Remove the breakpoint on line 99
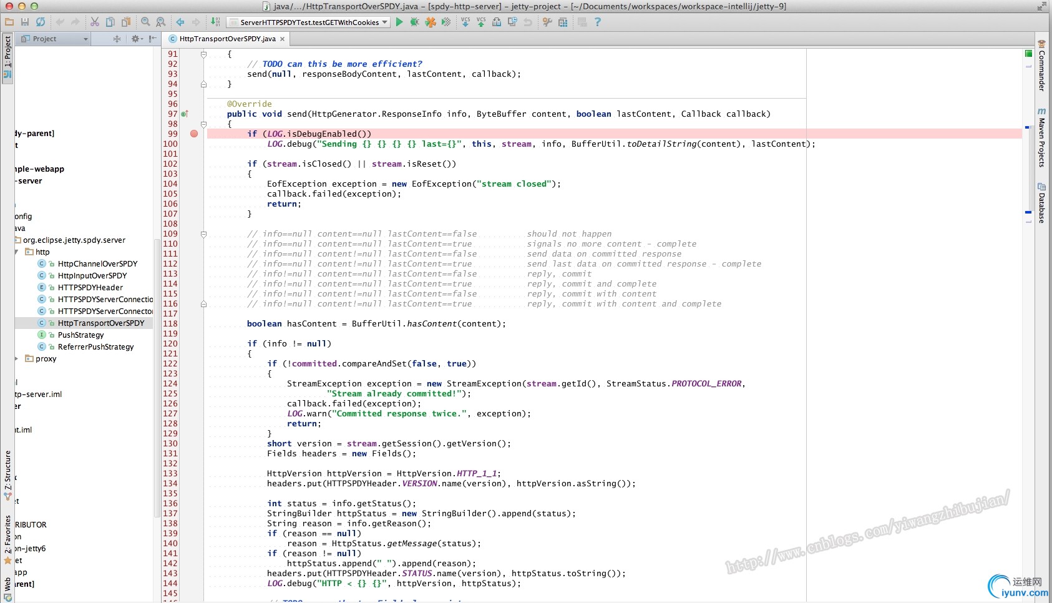Screen dimensions: 1052x603 point(194,134)
